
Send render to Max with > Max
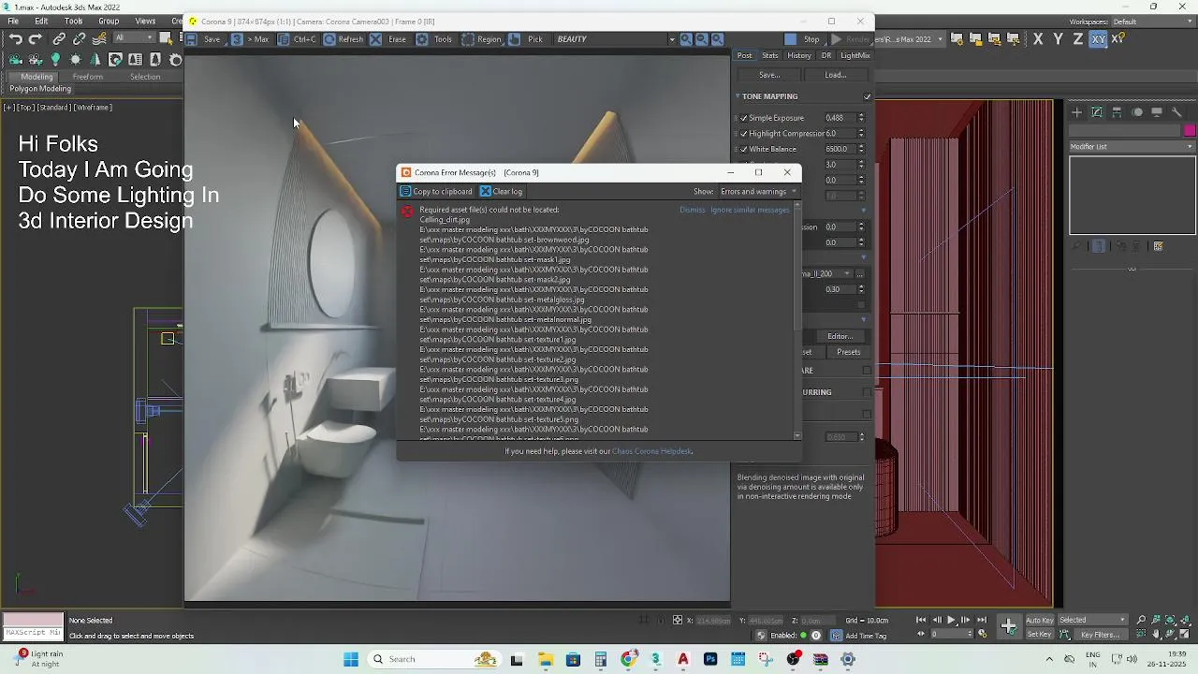point(250,39)
